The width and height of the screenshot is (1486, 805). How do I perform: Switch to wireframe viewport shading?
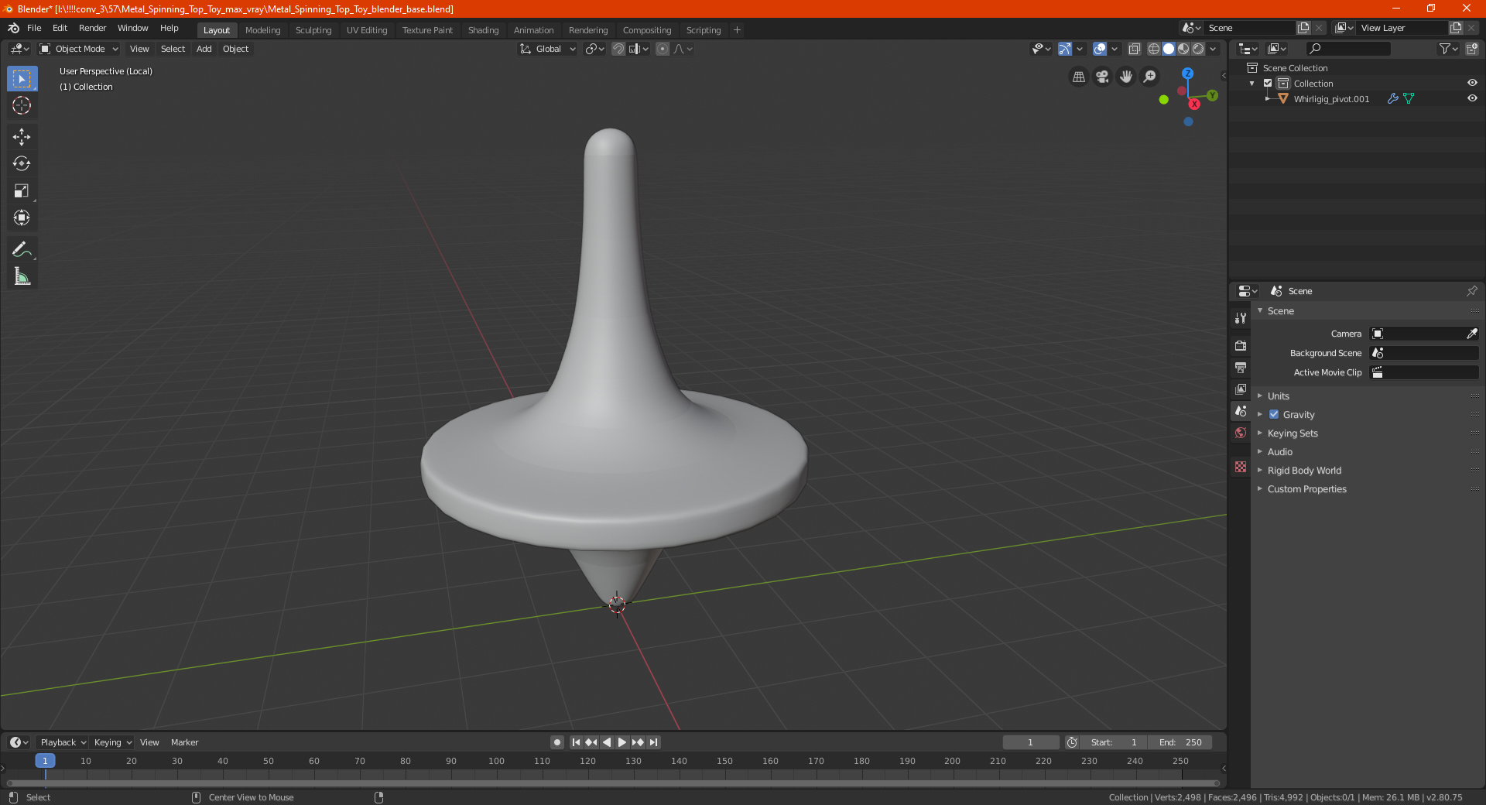tap(1154, 49)
